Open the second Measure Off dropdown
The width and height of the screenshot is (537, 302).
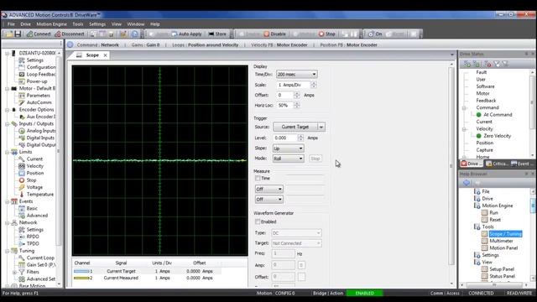pyautogui.click(x=268, y=200)
